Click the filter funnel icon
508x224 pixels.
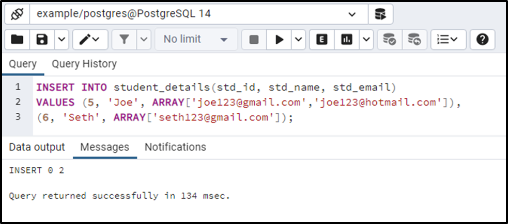point(124,40)
